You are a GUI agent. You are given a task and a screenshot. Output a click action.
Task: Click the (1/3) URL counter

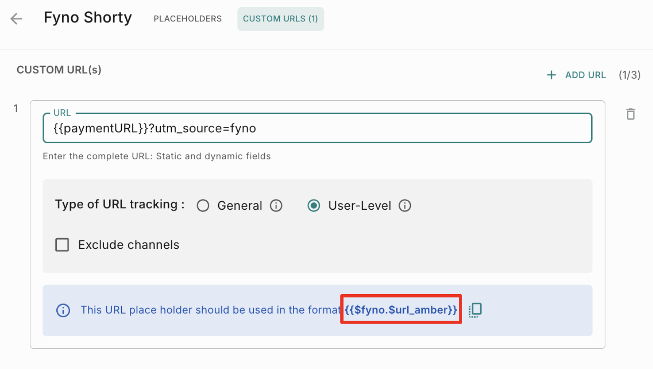point(629,75)
